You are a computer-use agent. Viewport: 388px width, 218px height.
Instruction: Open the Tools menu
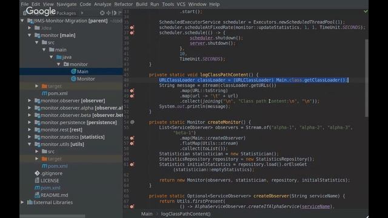point(168,4)
